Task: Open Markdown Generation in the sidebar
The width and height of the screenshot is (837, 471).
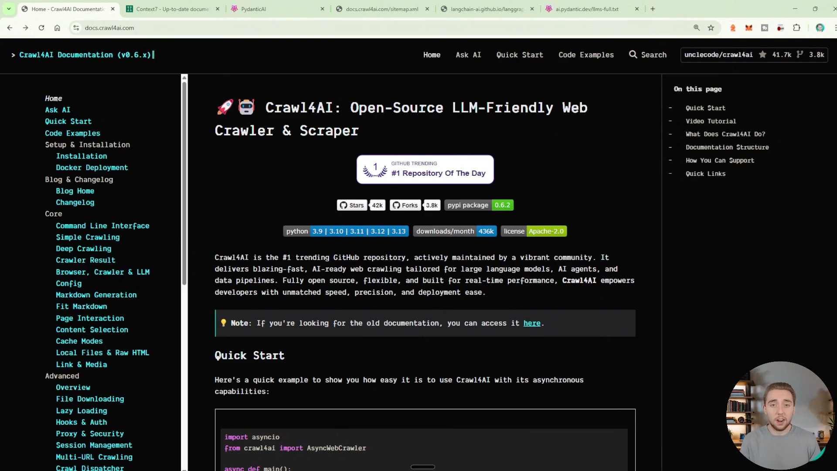Action: [x=96, y=295]
